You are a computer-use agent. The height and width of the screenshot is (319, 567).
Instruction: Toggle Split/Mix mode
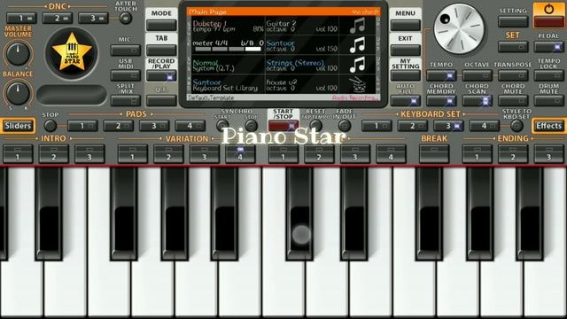pos(126,100)
